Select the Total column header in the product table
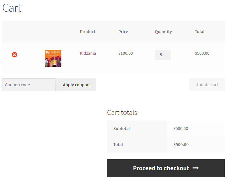Image resolution: width=227 pixels, height=179 pixels. point(200,31)
